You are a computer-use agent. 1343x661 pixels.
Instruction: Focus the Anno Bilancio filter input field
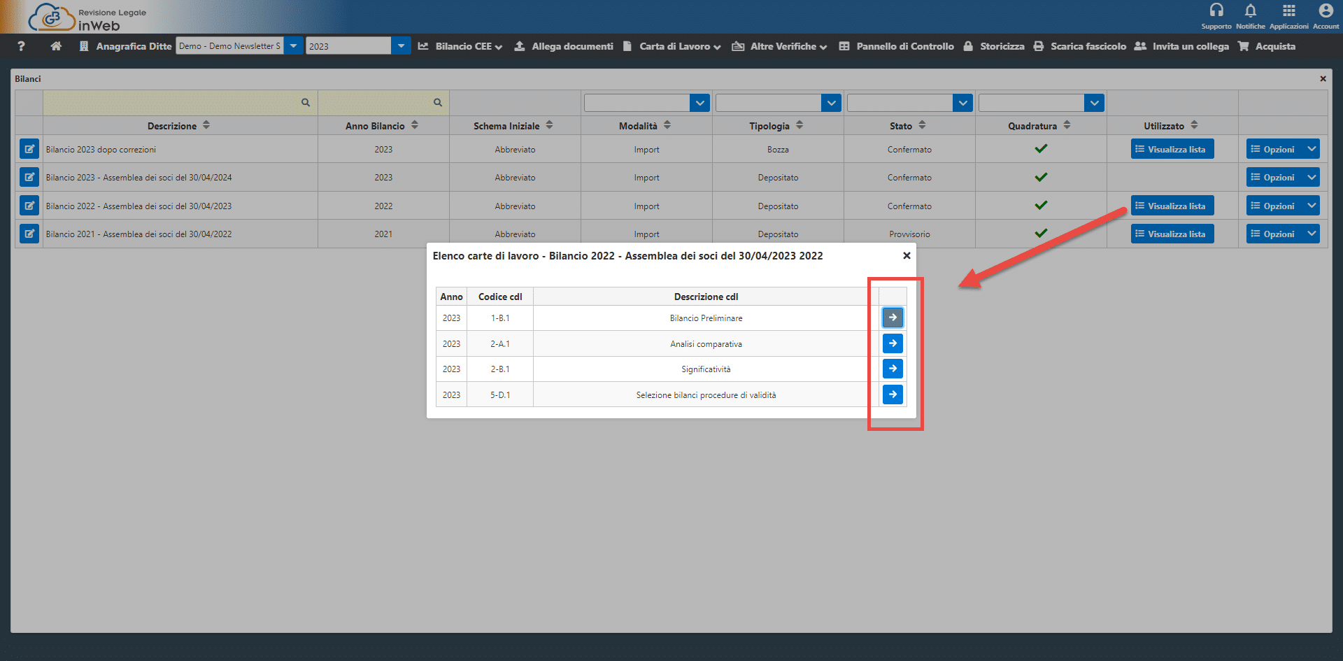[x=383, y=103]
